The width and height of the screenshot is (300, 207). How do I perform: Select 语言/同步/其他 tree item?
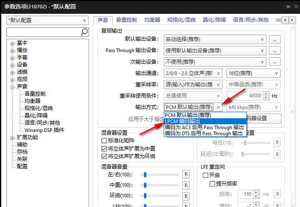pos(42,123)
